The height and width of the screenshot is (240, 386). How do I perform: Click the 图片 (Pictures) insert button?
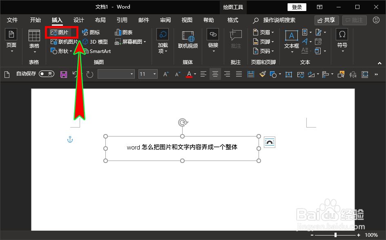pos(60,33)
